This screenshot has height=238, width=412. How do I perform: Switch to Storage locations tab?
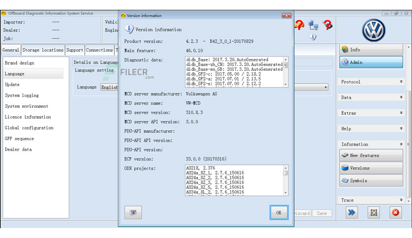43,50
